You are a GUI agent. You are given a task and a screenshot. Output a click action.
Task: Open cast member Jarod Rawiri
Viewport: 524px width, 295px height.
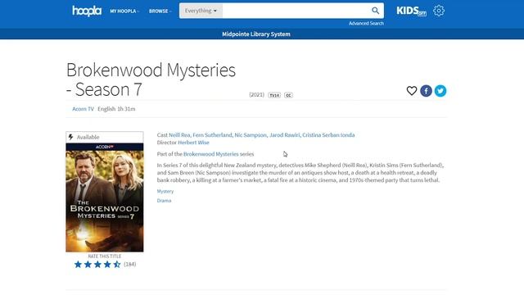(x=285, y=135)
